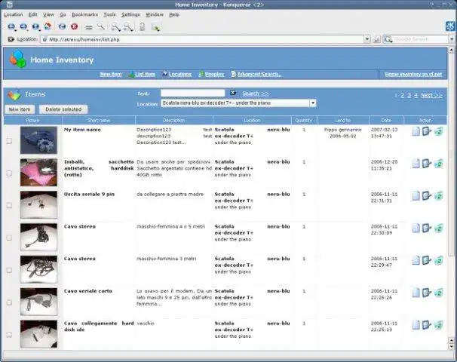View the Cavo stereo 4 o 5 metri entry
Image resolution: width=457 pixels, height=362 pixels.
[416, 229]
